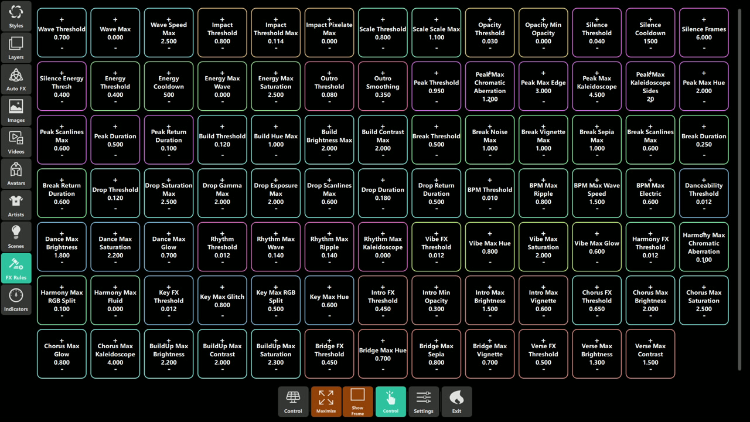Increase Wave Speed Max value
Screen dimensions: 750x422
point(169,20)
